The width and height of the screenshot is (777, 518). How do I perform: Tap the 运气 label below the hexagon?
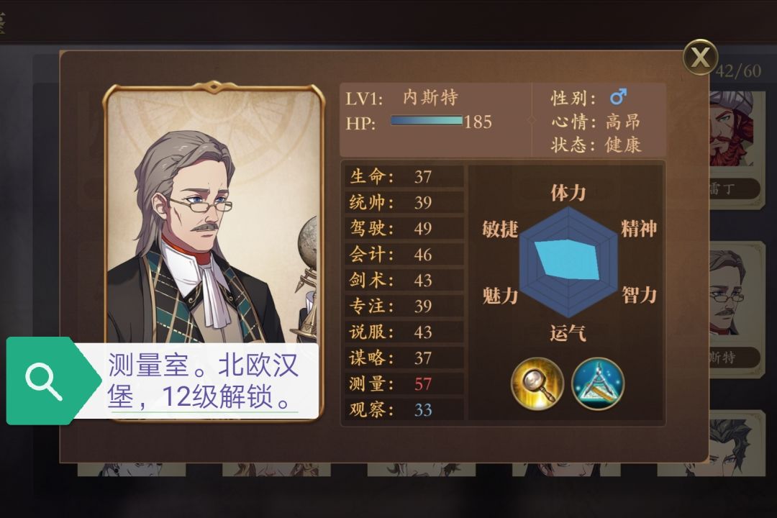click(568, 332)
